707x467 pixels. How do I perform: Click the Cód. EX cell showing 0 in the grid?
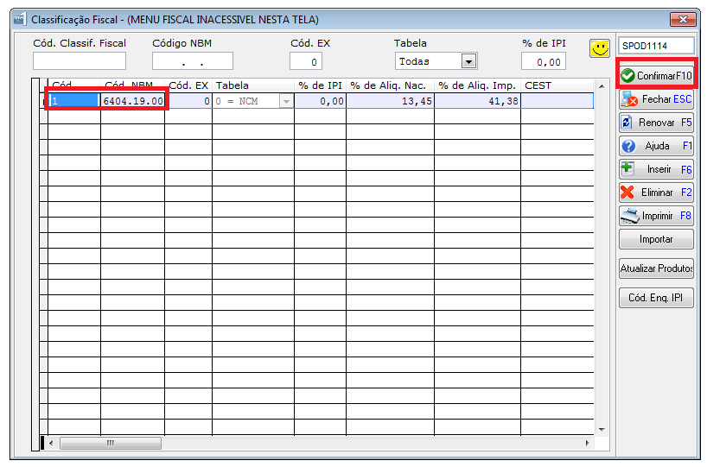(x=188, y=101)
